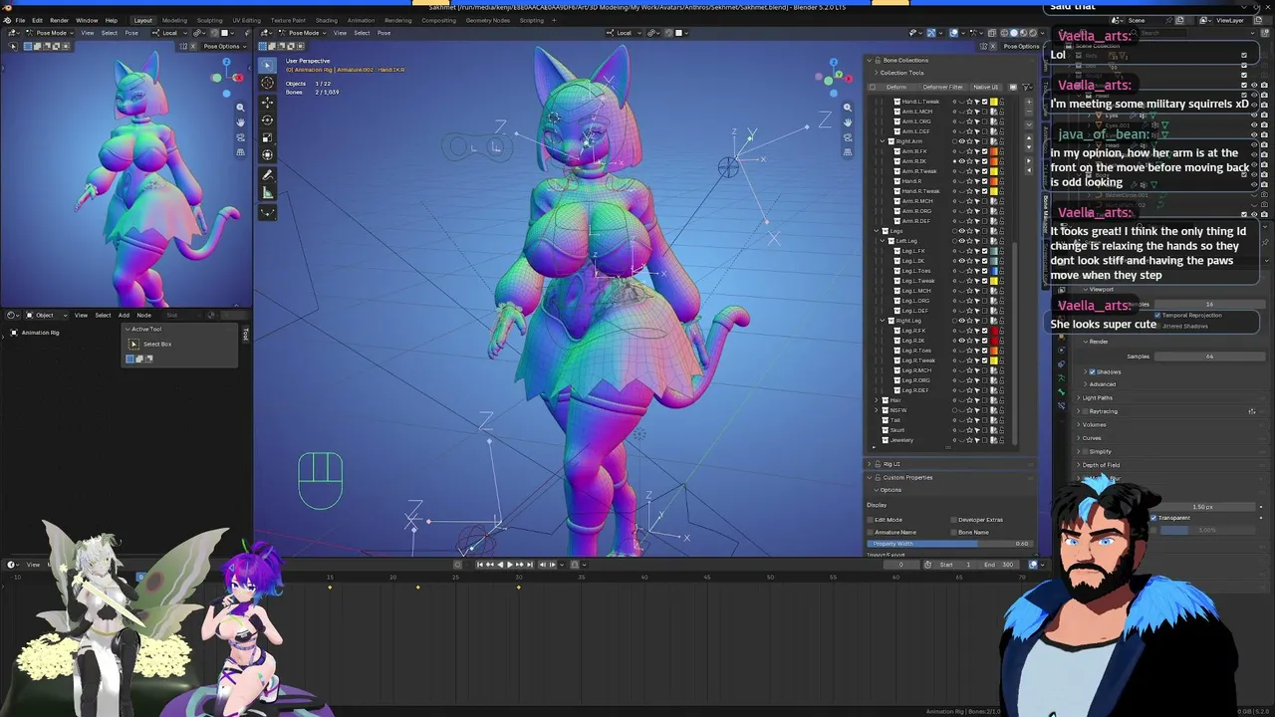
Task: Open the Pose menu in main viewport header
Action: pyautogui.click(x=383, y=33)
